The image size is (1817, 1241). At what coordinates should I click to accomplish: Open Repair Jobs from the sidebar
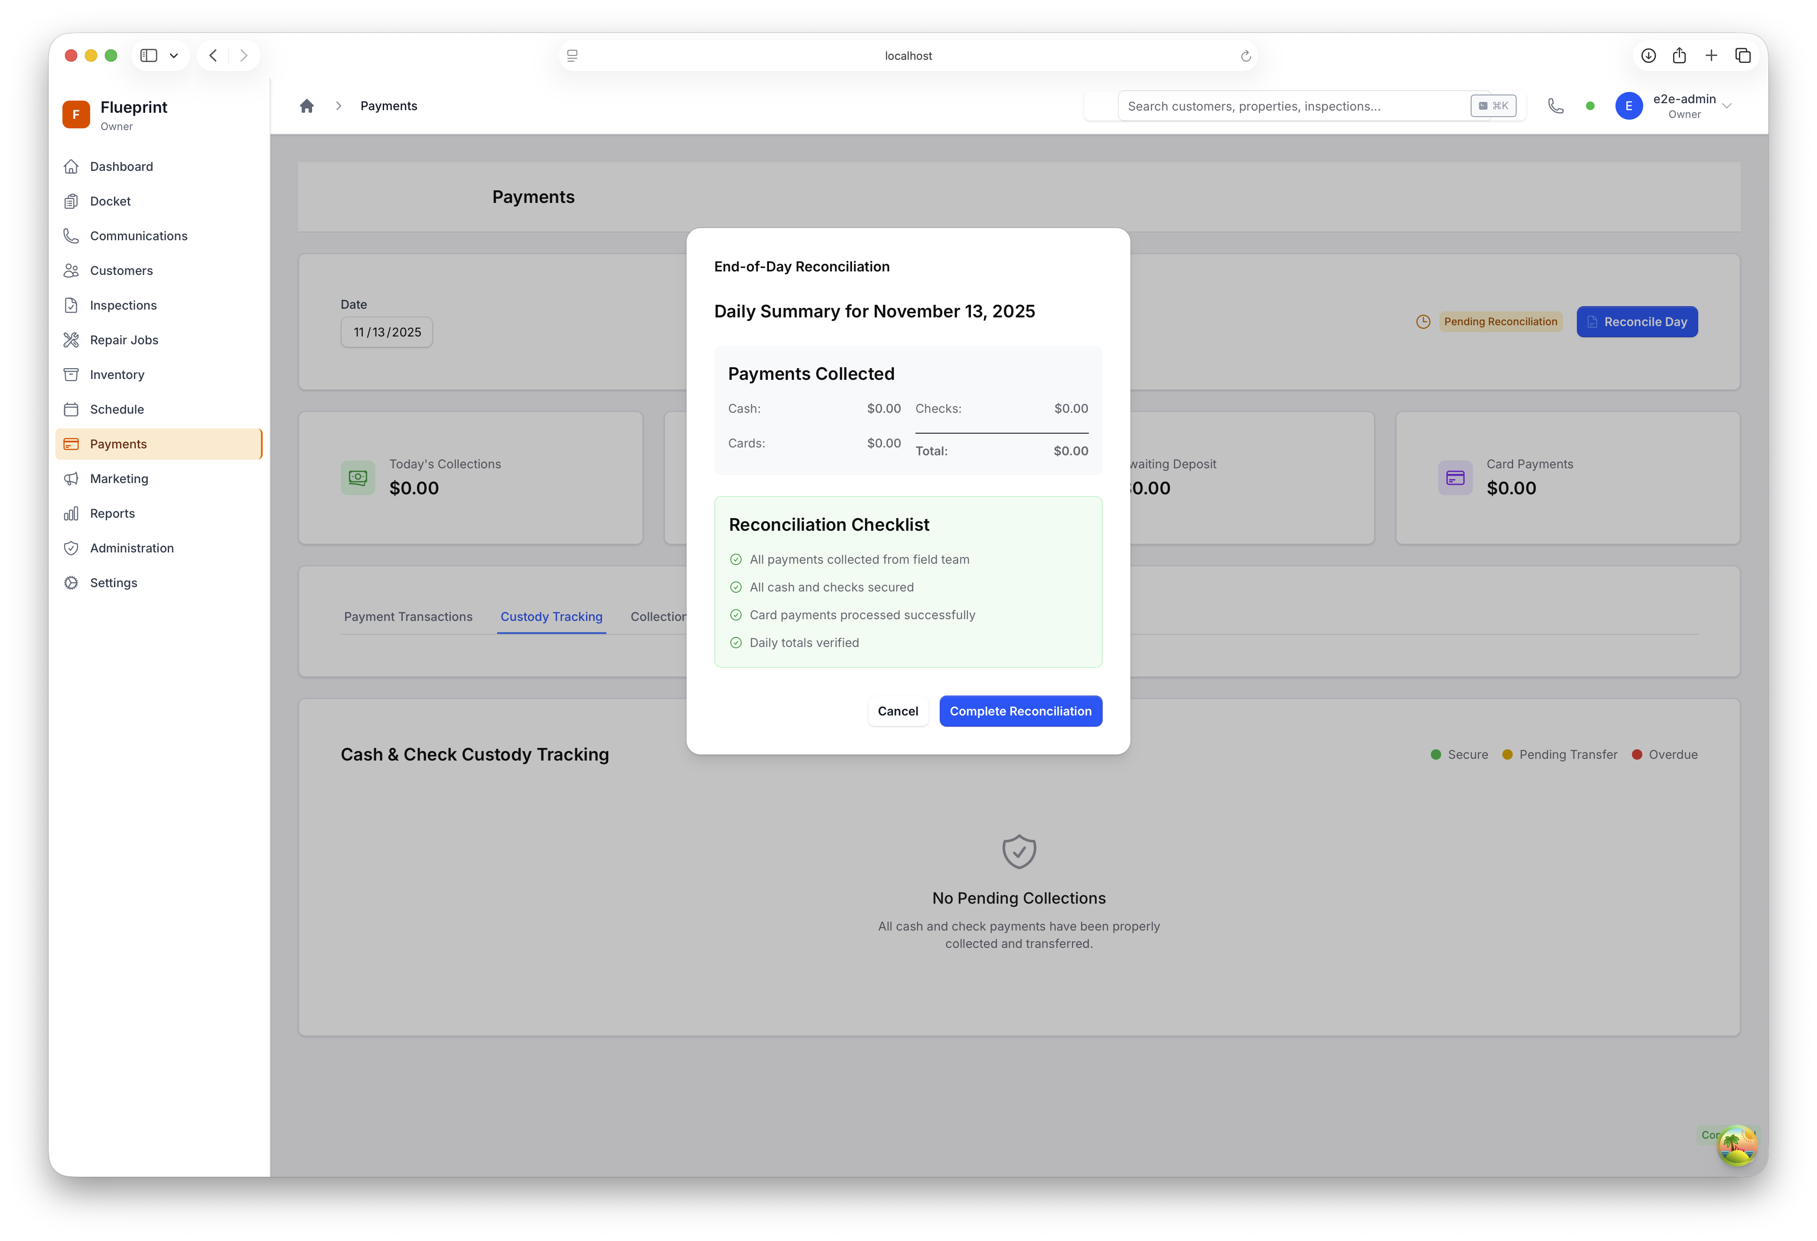124,340
